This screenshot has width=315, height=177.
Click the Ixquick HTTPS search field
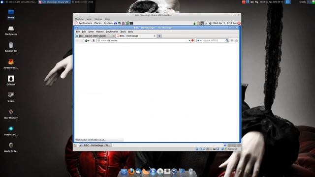[213, 40]
